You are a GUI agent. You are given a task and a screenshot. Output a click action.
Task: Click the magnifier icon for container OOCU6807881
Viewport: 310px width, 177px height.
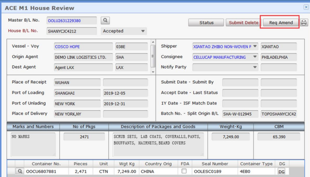(20, 172)
